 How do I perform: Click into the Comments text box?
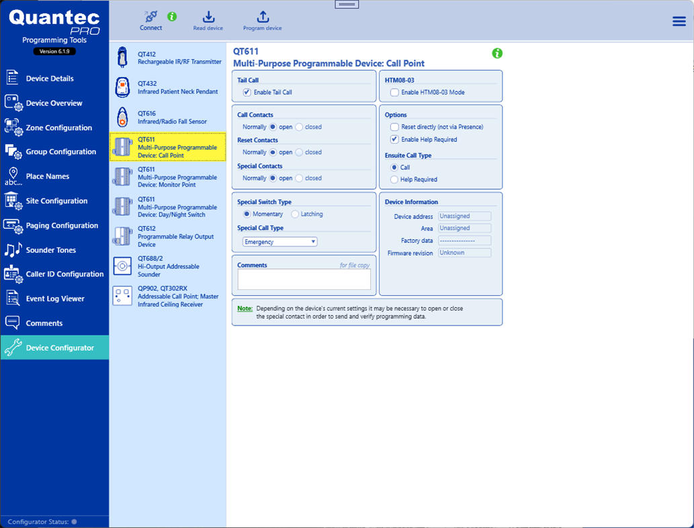pos(304,280)
